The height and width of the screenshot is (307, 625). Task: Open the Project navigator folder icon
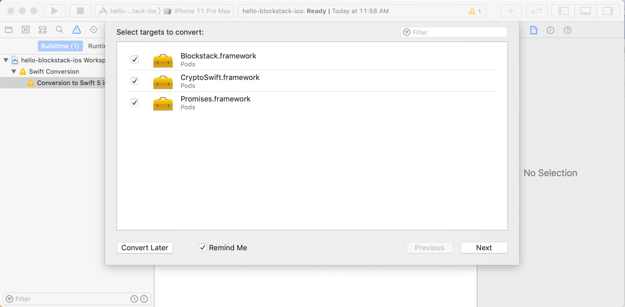tap(9, 30)
